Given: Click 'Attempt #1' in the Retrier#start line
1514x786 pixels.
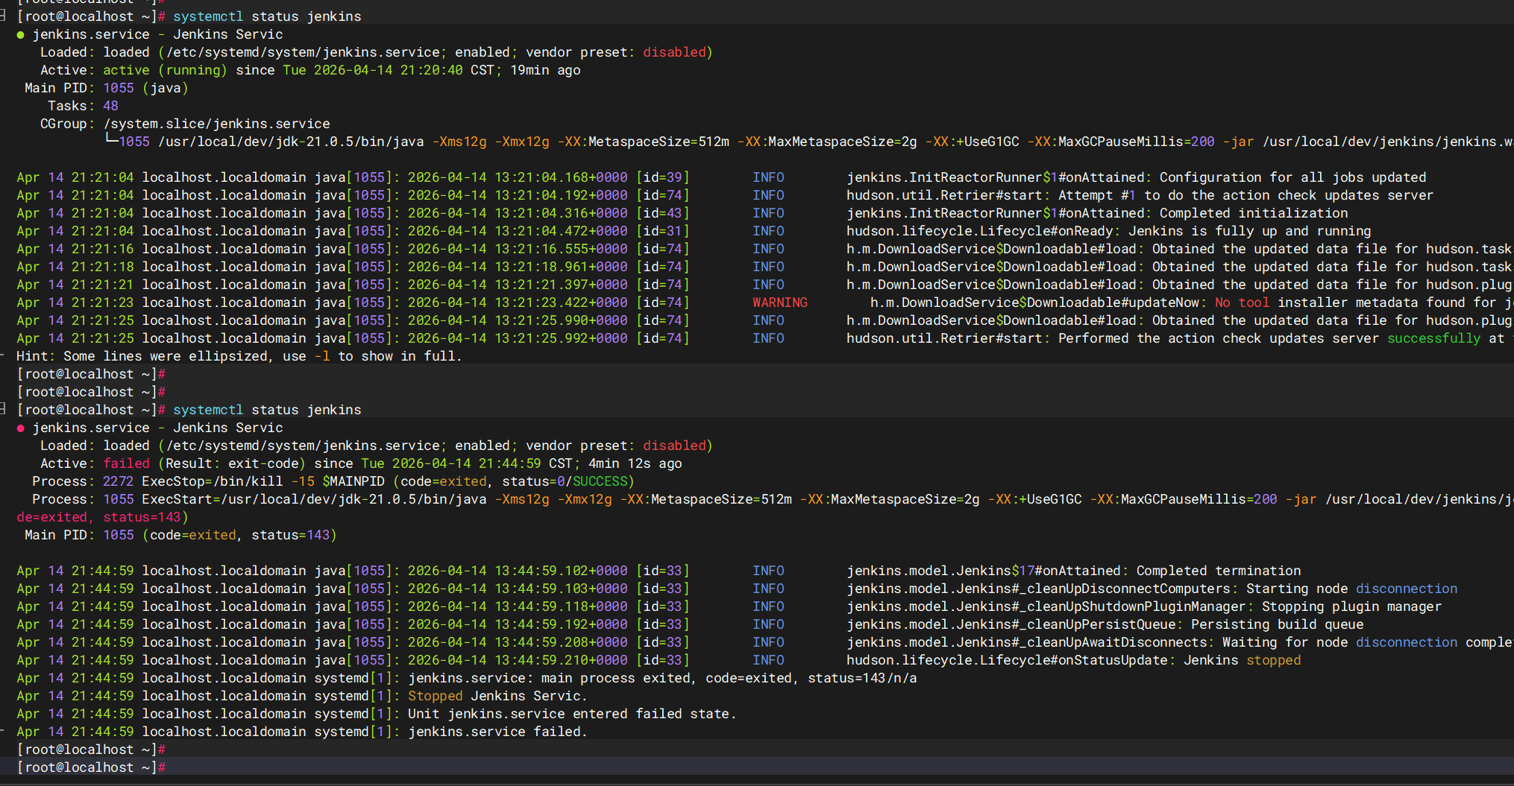Looking at the screenshot, I should tap(1097, 195).
